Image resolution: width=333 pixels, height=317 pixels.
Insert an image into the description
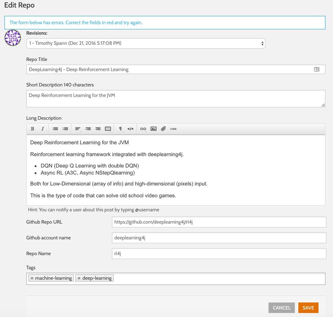click(153, 129)
